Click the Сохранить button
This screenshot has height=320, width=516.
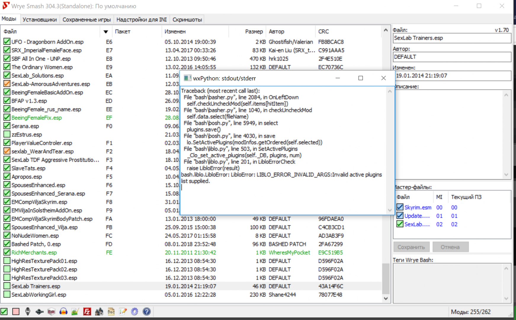coord(411,247)
